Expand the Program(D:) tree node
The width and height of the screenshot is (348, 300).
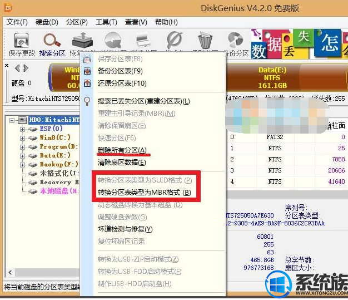(22, 147)
